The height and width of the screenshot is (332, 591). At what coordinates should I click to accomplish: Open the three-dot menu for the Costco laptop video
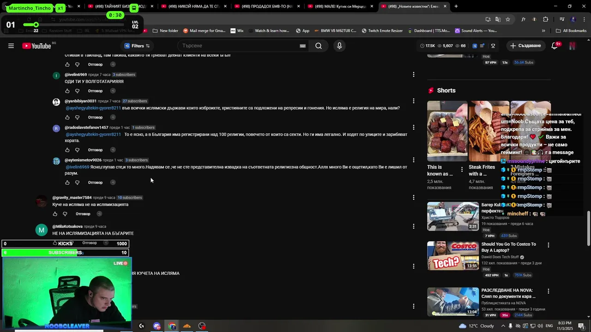tap(549, 245)
